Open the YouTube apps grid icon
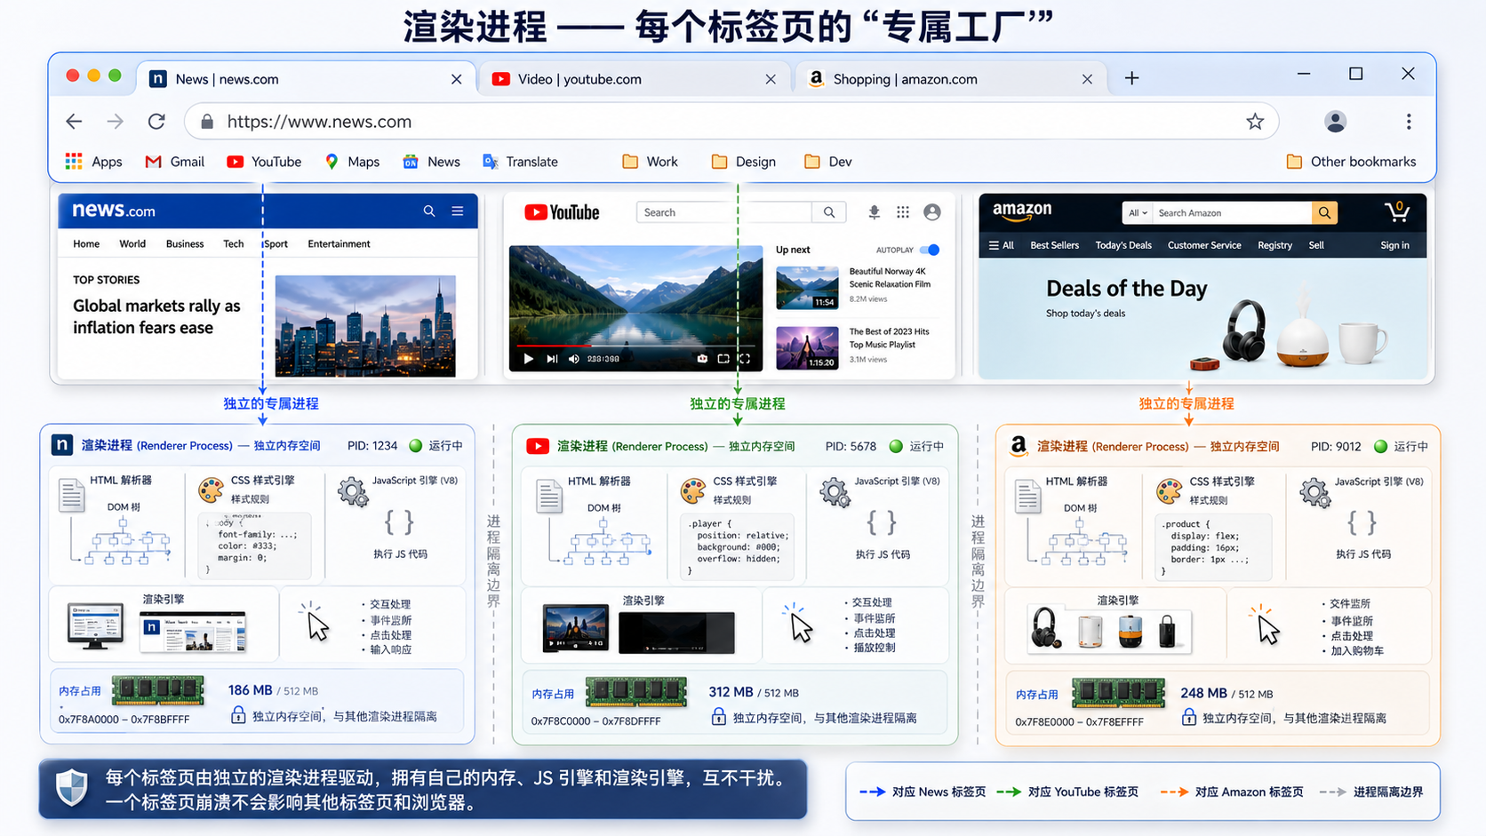This screenshot has width=1486, height=836. pyautogui.click(x=903, y=212)
